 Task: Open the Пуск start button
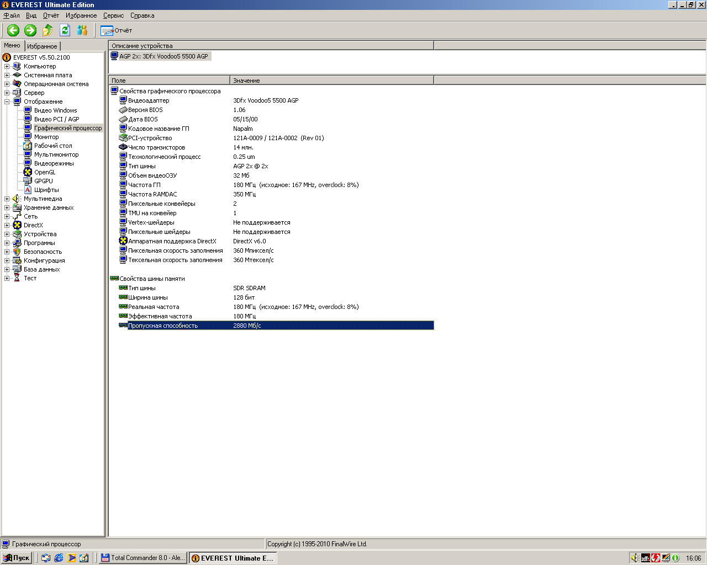click(17, 558)
